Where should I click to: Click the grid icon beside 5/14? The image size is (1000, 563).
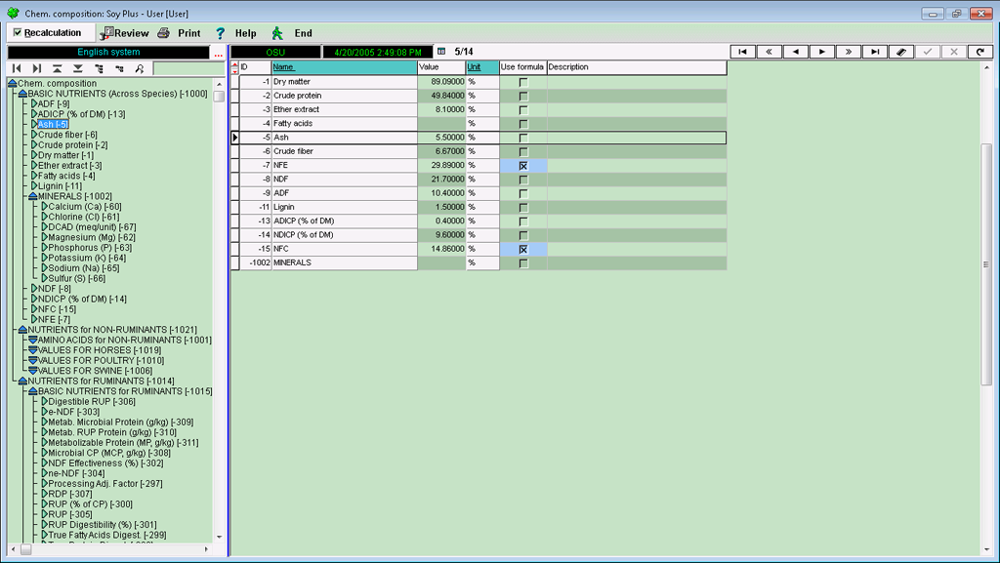(x=440, y=52)
